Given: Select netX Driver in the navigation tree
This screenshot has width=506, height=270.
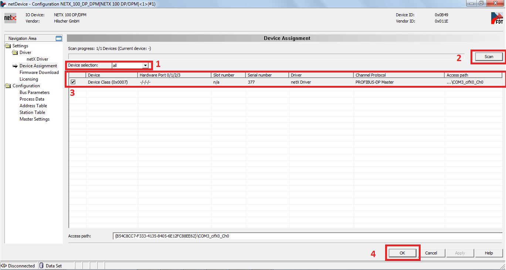Looking at the screenshot, I should [37, 59].
